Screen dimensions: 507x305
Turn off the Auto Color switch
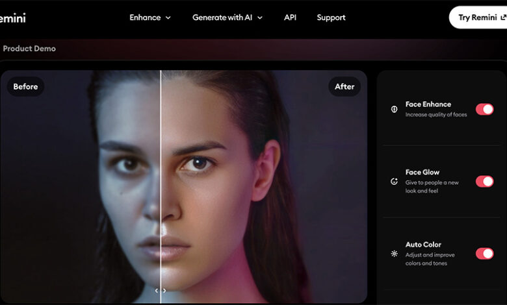484,254
